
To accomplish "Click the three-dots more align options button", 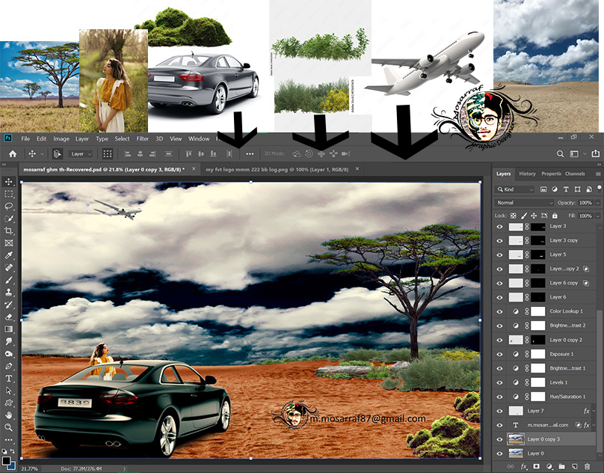I will [x=250, y=153].
